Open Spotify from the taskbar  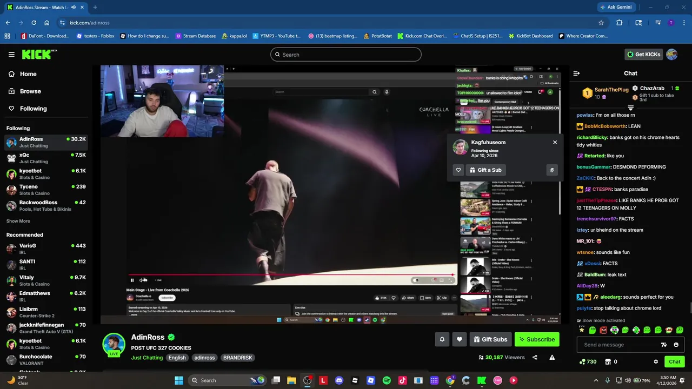pos(387,380)
